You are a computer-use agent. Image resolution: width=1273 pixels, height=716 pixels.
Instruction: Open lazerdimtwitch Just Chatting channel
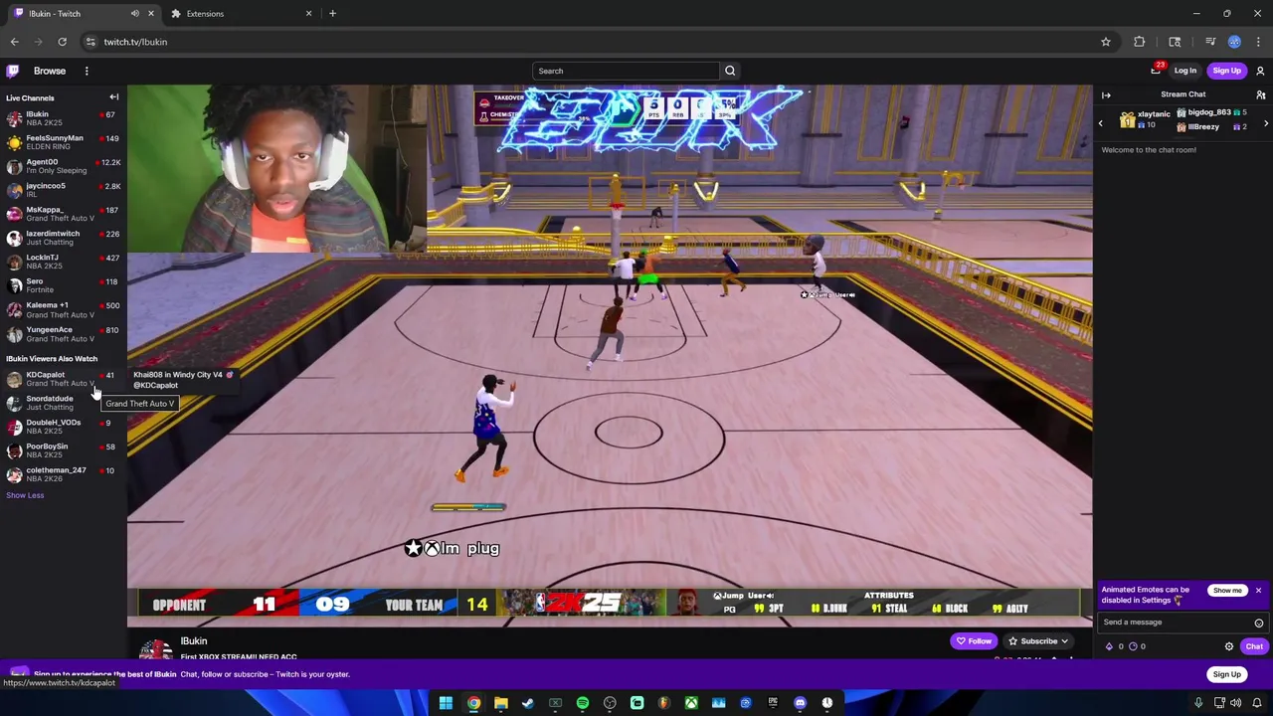point(63,238)
